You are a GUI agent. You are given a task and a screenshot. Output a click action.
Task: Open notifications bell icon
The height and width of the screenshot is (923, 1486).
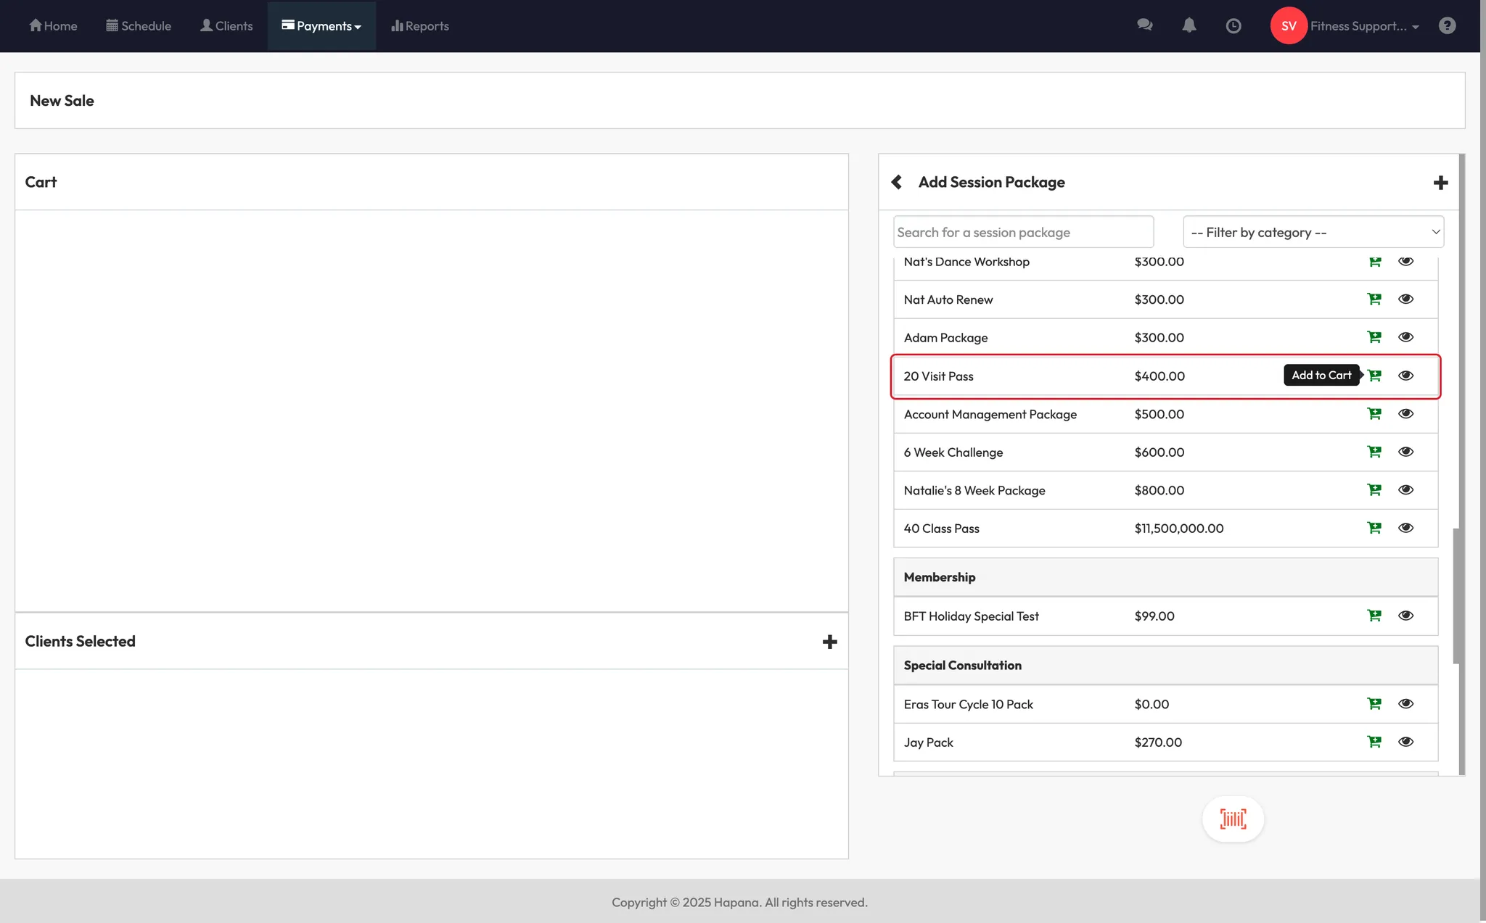click(1189, 25)
